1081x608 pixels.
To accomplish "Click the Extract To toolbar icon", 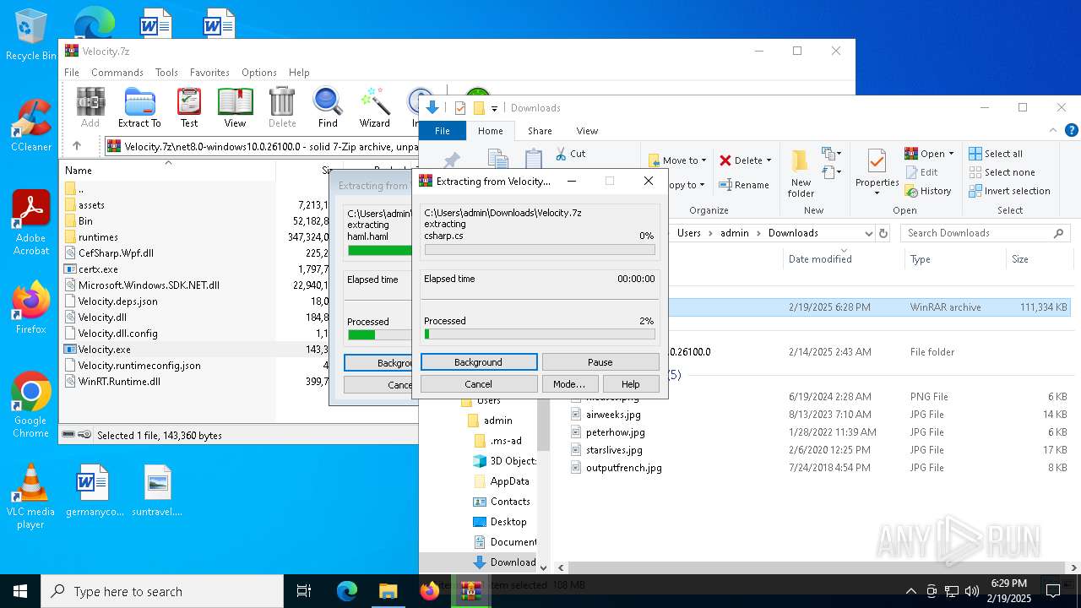I will coord(139,107).
